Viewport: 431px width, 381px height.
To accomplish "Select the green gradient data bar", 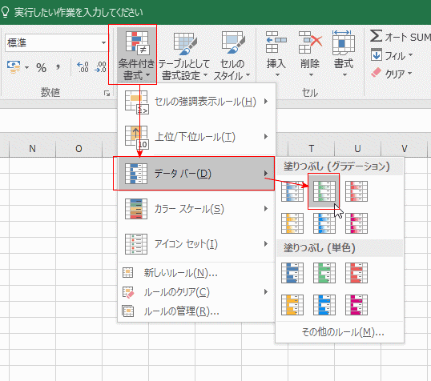I will [x=324, y=191].
